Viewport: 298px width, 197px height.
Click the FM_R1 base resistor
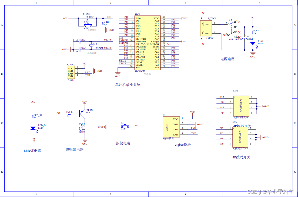[x=69, y=114]
